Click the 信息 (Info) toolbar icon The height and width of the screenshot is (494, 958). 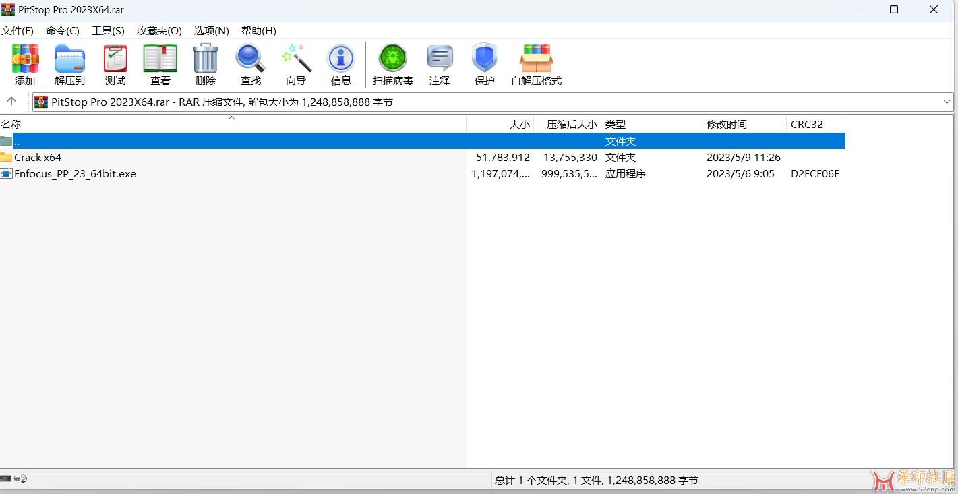pos(341,59)
